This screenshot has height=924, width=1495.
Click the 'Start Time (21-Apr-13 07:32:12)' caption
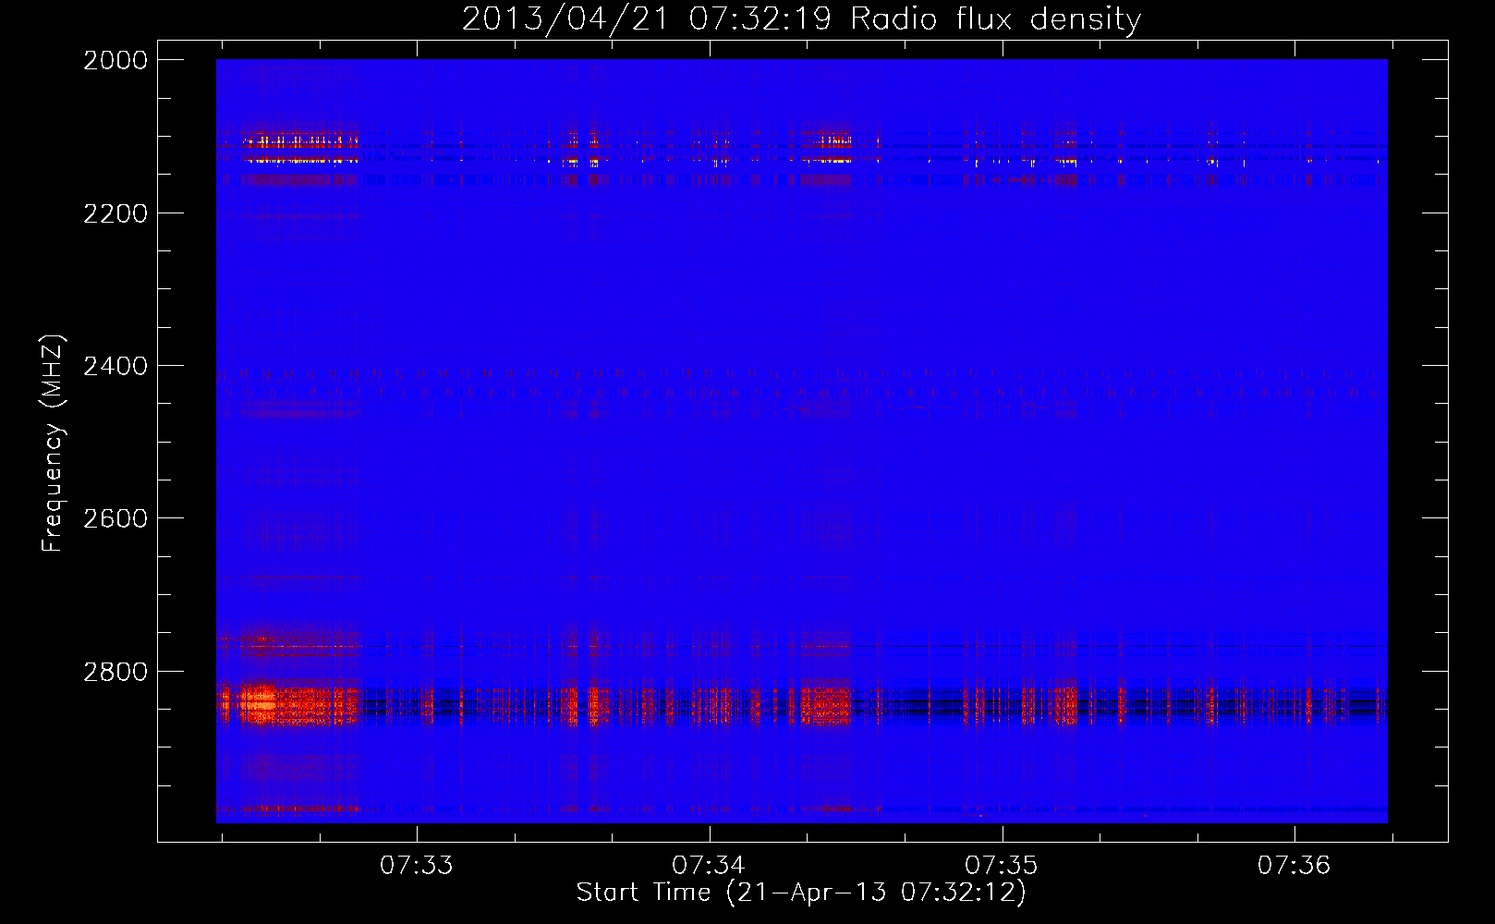point(801,893)
